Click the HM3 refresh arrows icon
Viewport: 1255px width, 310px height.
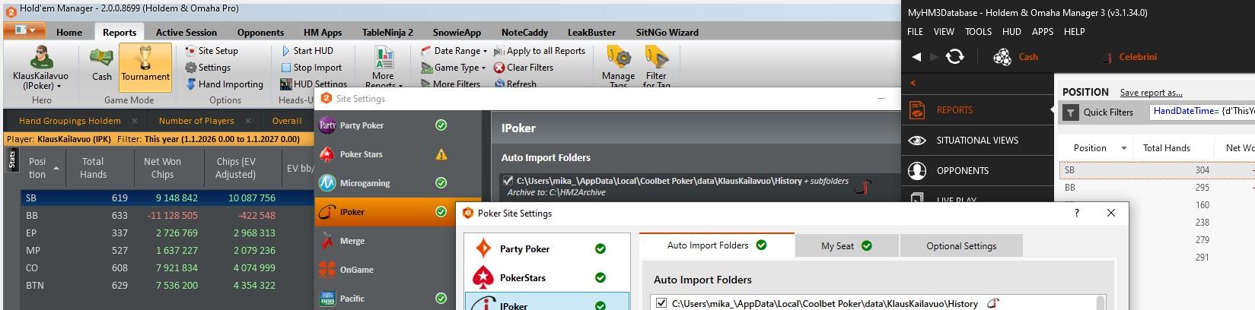(x=954, y=57)
